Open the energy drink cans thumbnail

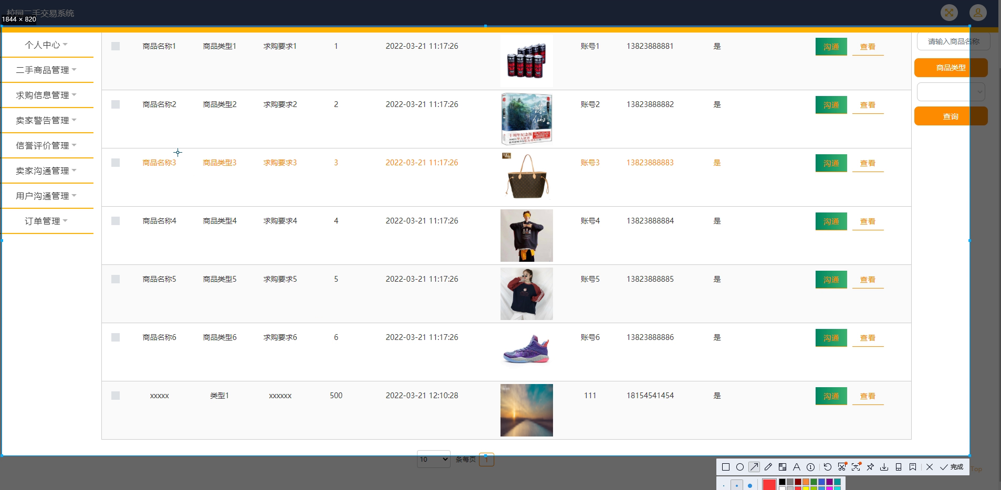click(x=526, y=61)
